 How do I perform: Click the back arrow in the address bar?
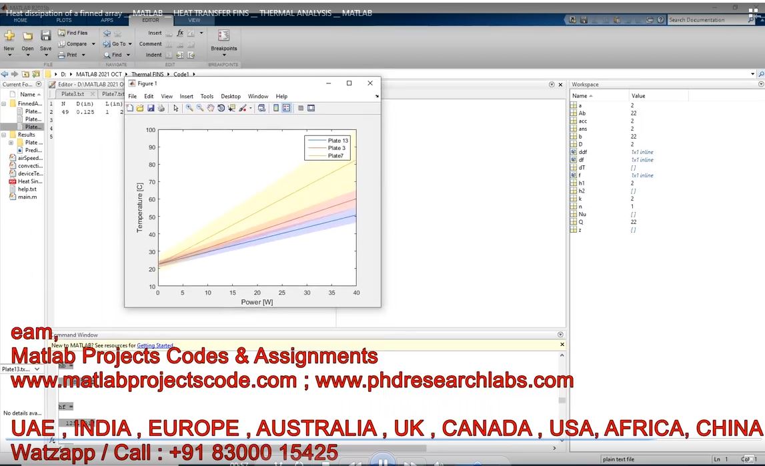(5, 74)
